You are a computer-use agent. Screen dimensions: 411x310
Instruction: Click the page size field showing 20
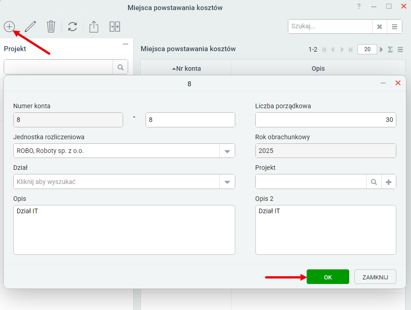click(367, 49)
